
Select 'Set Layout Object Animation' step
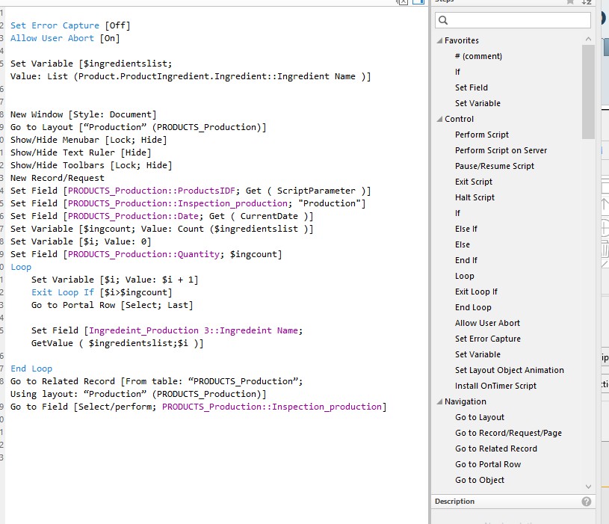[x=509, y=370]
